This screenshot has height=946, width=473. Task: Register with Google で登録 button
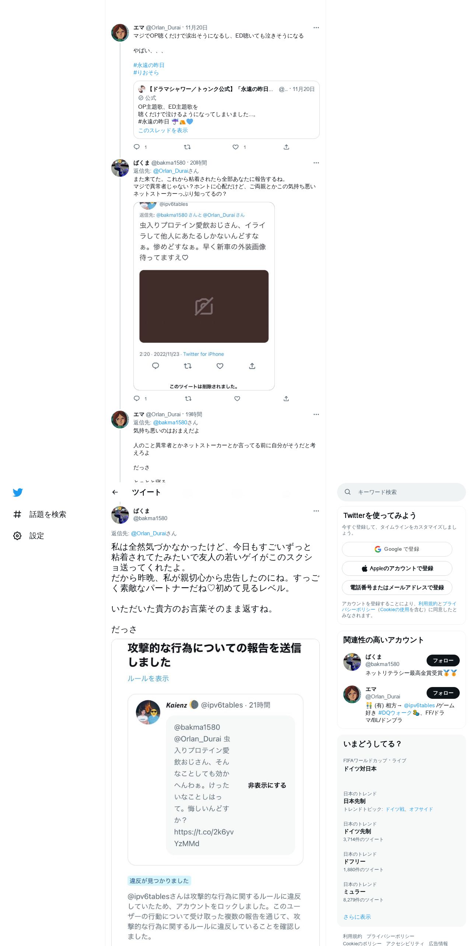click(397, 549)
